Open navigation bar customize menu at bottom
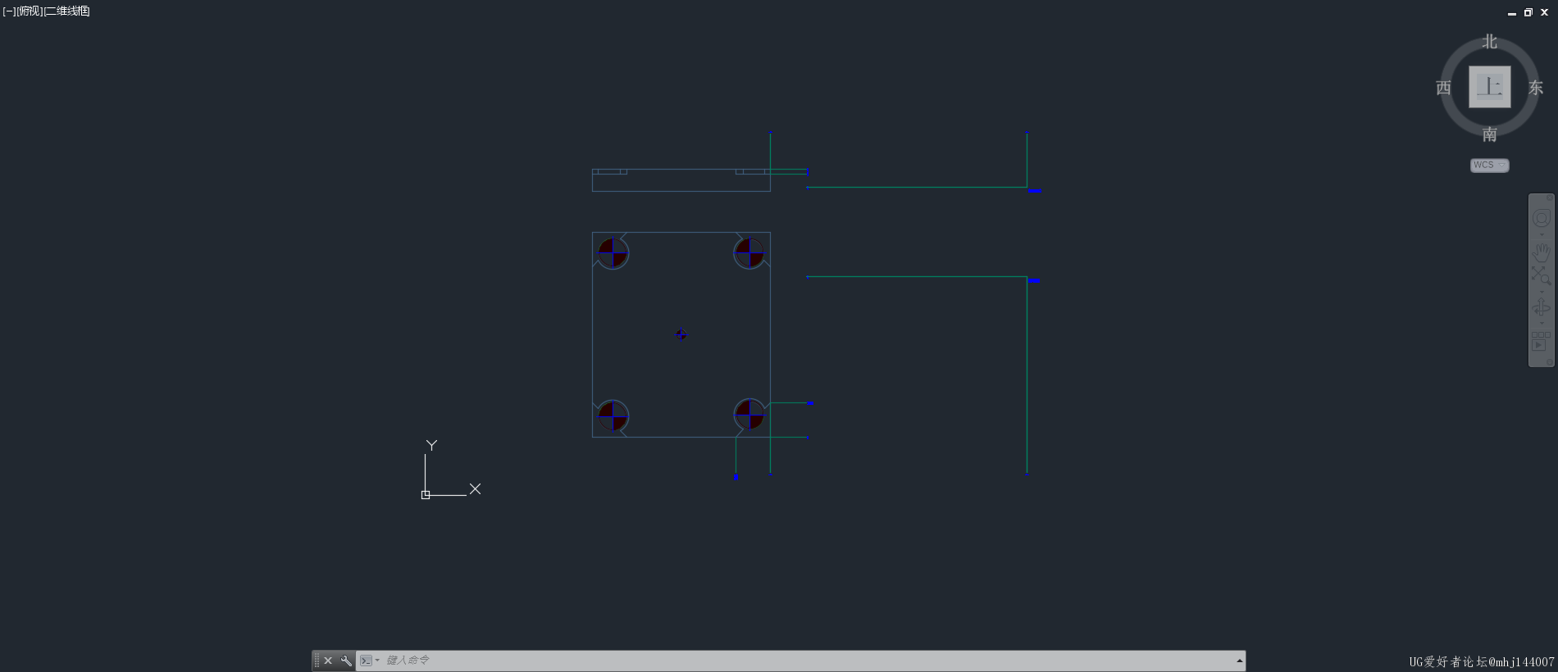1558x672 pixels. pyautogui.click(x=1549, y=361)
